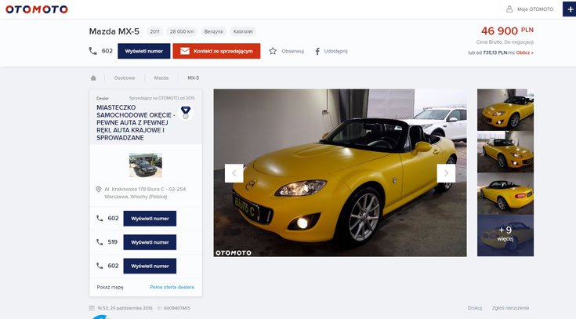Click the home breadcrumb icon
The height and width of the screenshot is (319, 576).
coord(93,78)
